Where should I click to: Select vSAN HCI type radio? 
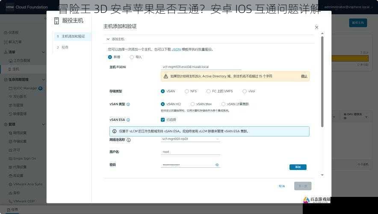(163, 104)
